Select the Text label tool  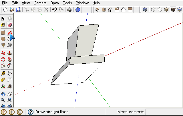click(10, 80)
